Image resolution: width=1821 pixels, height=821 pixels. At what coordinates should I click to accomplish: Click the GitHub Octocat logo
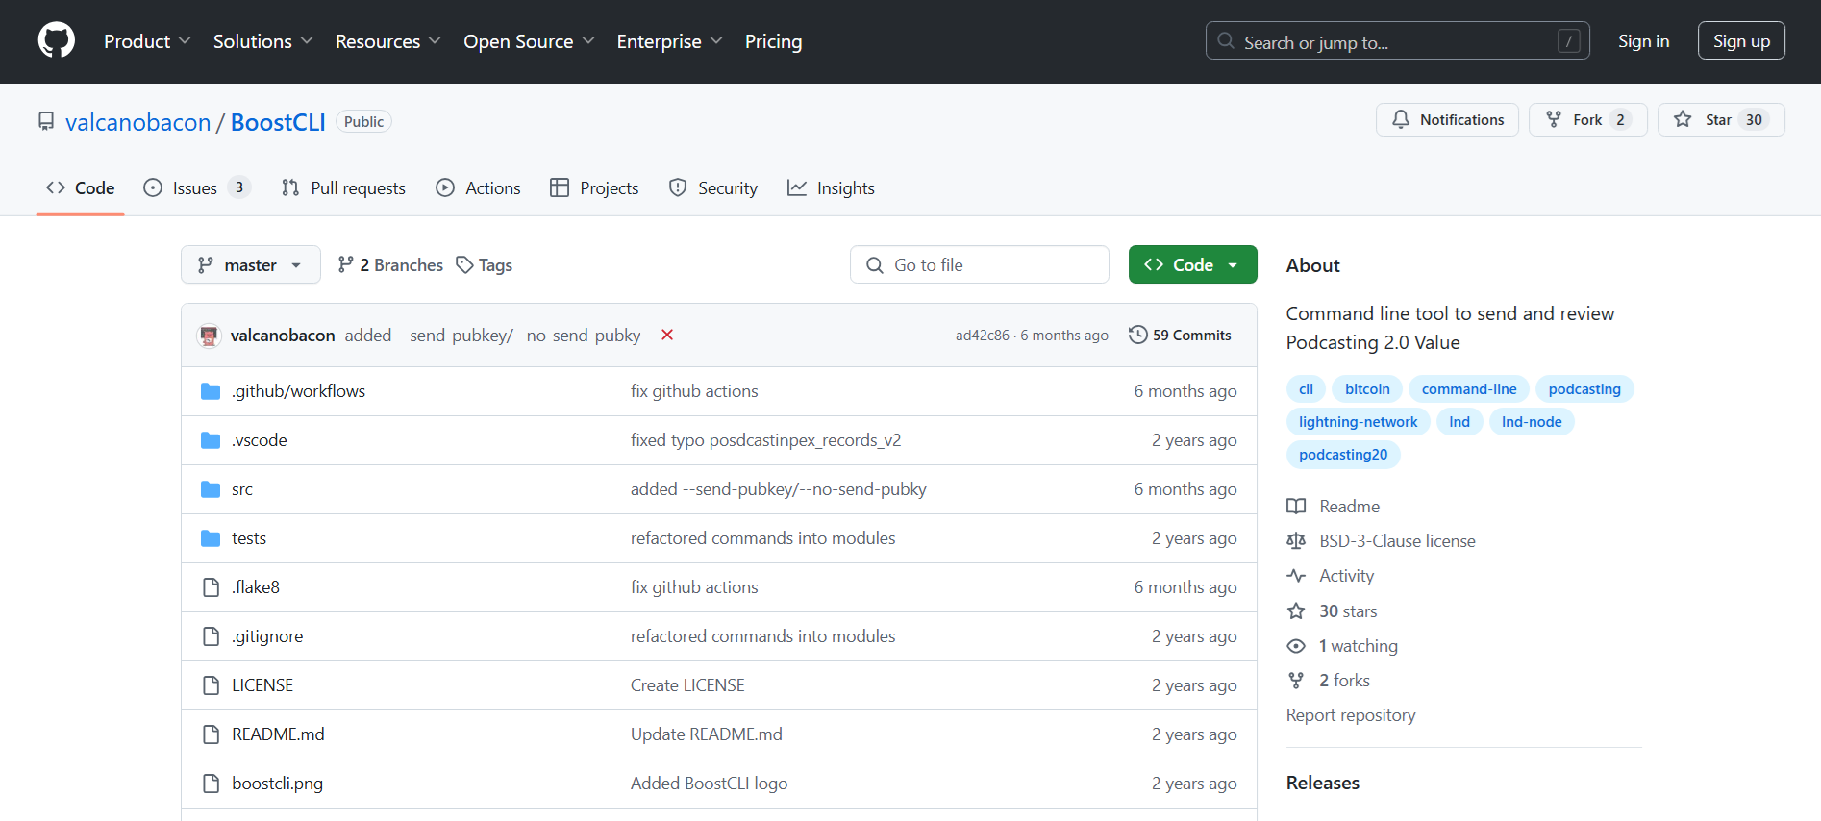tap(56, 41)
